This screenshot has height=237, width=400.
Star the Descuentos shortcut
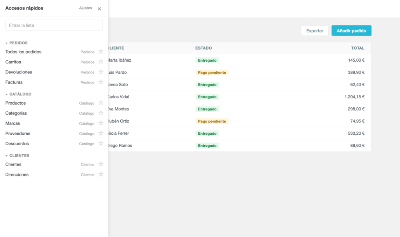101,144
